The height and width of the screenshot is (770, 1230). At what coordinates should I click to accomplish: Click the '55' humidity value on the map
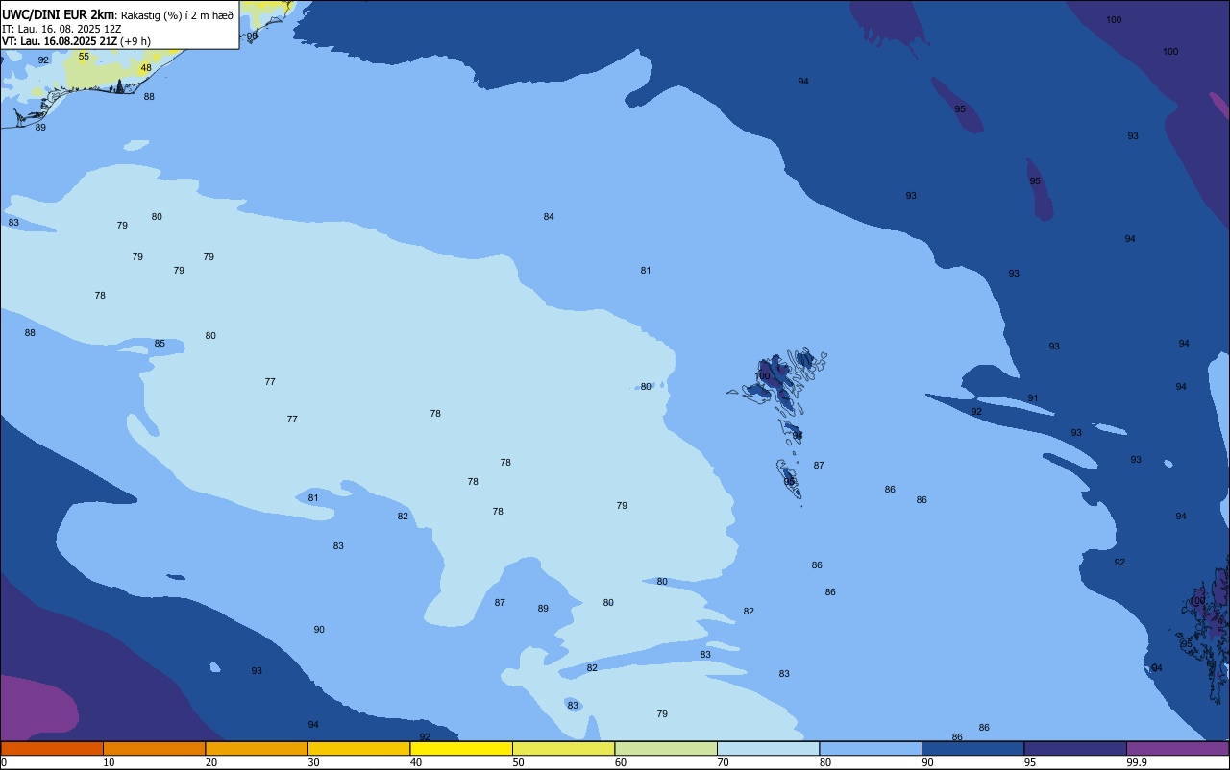[84, 57]
